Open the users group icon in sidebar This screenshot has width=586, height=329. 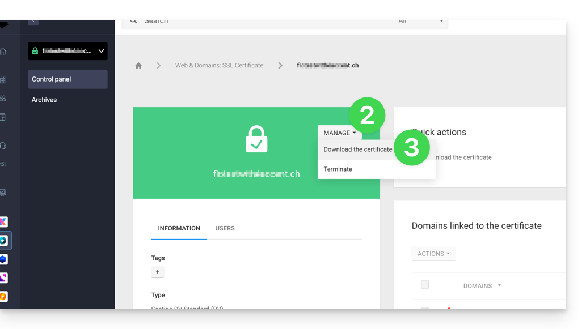[3, 99]
